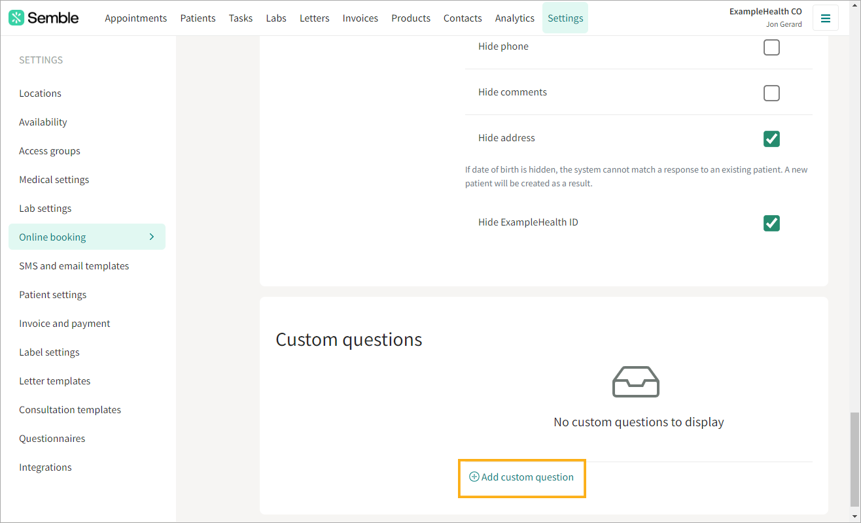Open the Analytics menu item
This screenshot has height=523, width=861.
(514, 18)
